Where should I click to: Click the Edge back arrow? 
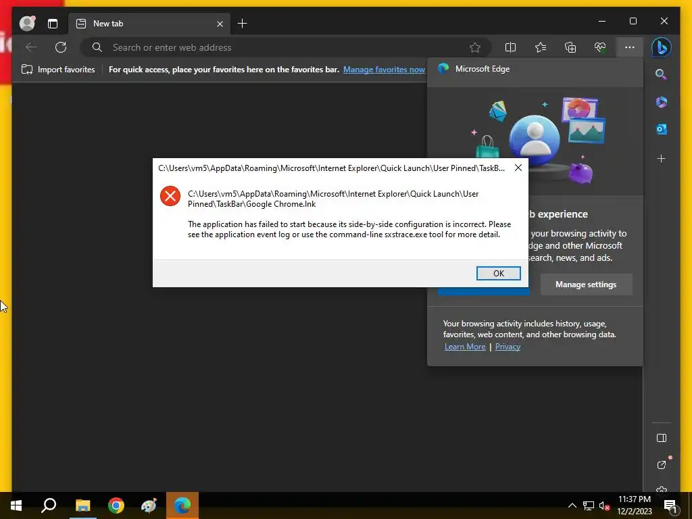[31, 47]
